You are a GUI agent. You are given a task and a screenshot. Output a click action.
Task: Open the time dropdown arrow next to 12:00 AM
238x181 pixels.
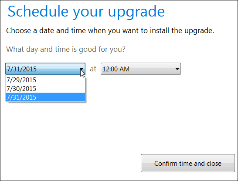[177, 69]
